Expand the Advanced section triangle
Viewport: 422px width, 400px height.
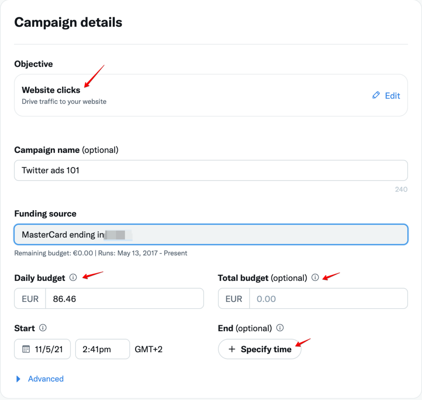coord(18,379)
